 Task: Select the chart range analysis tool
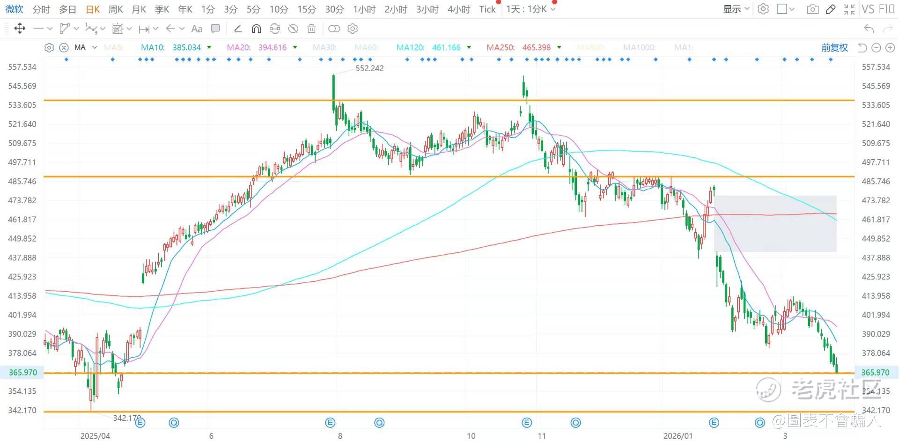[118, 29]
